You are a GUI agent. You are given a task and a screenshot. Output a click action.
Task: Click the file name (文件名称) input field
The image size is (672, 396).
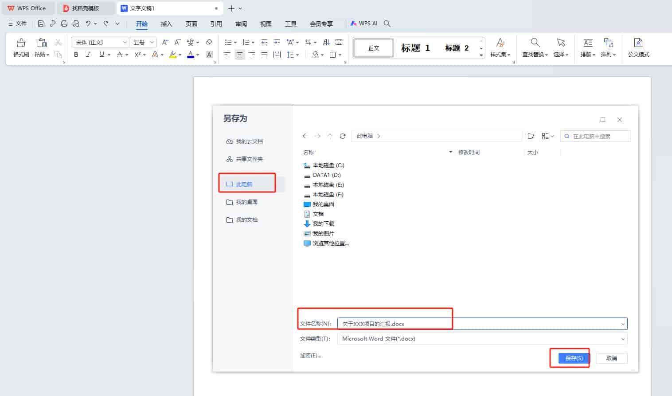click(482, 324)
